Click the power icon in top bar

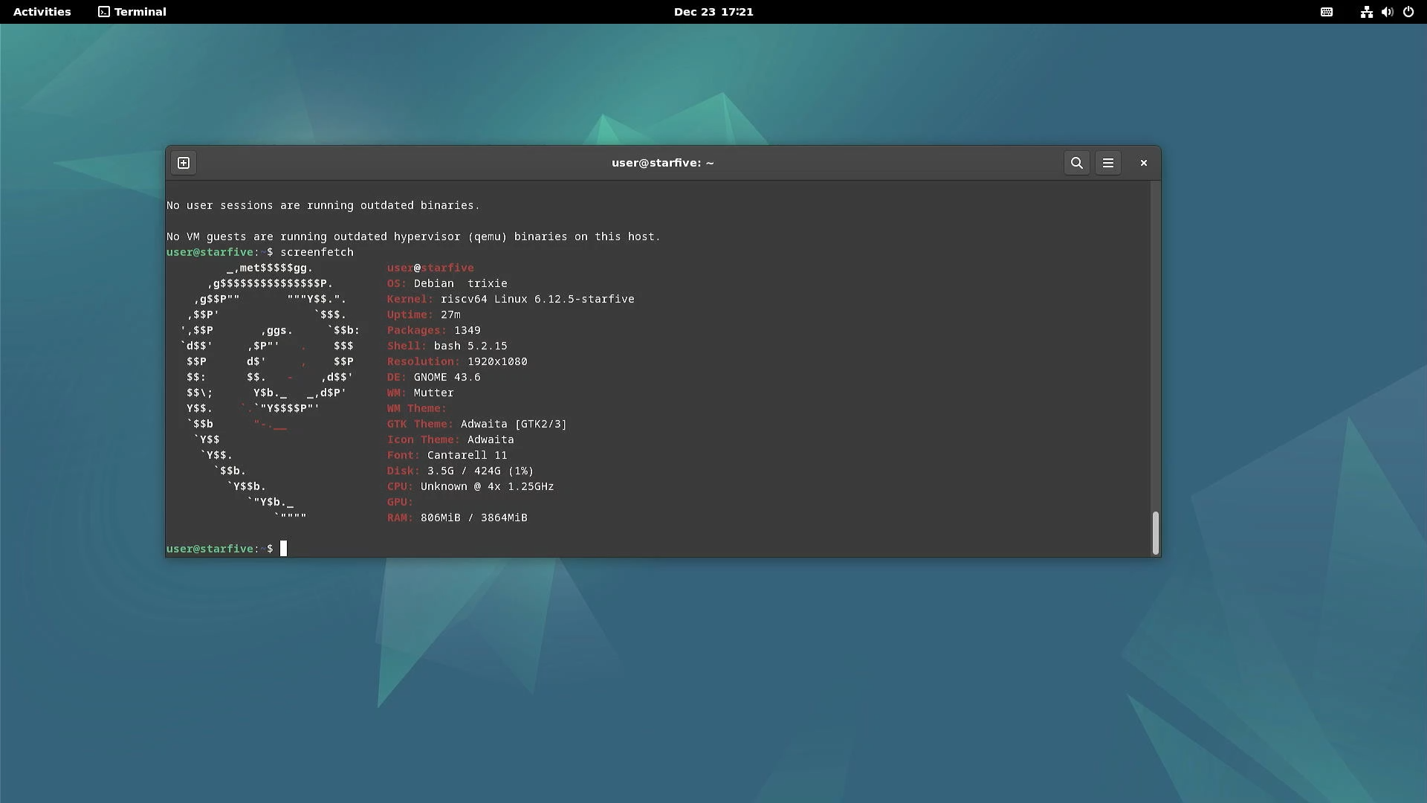click(1408, 12)
